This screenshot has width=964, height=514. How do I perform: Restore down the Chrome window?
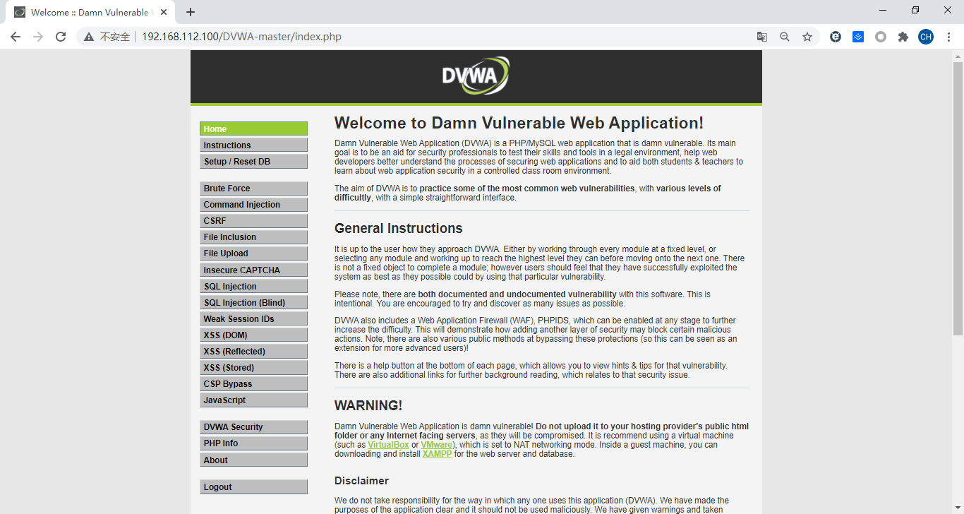coord(915,11)
